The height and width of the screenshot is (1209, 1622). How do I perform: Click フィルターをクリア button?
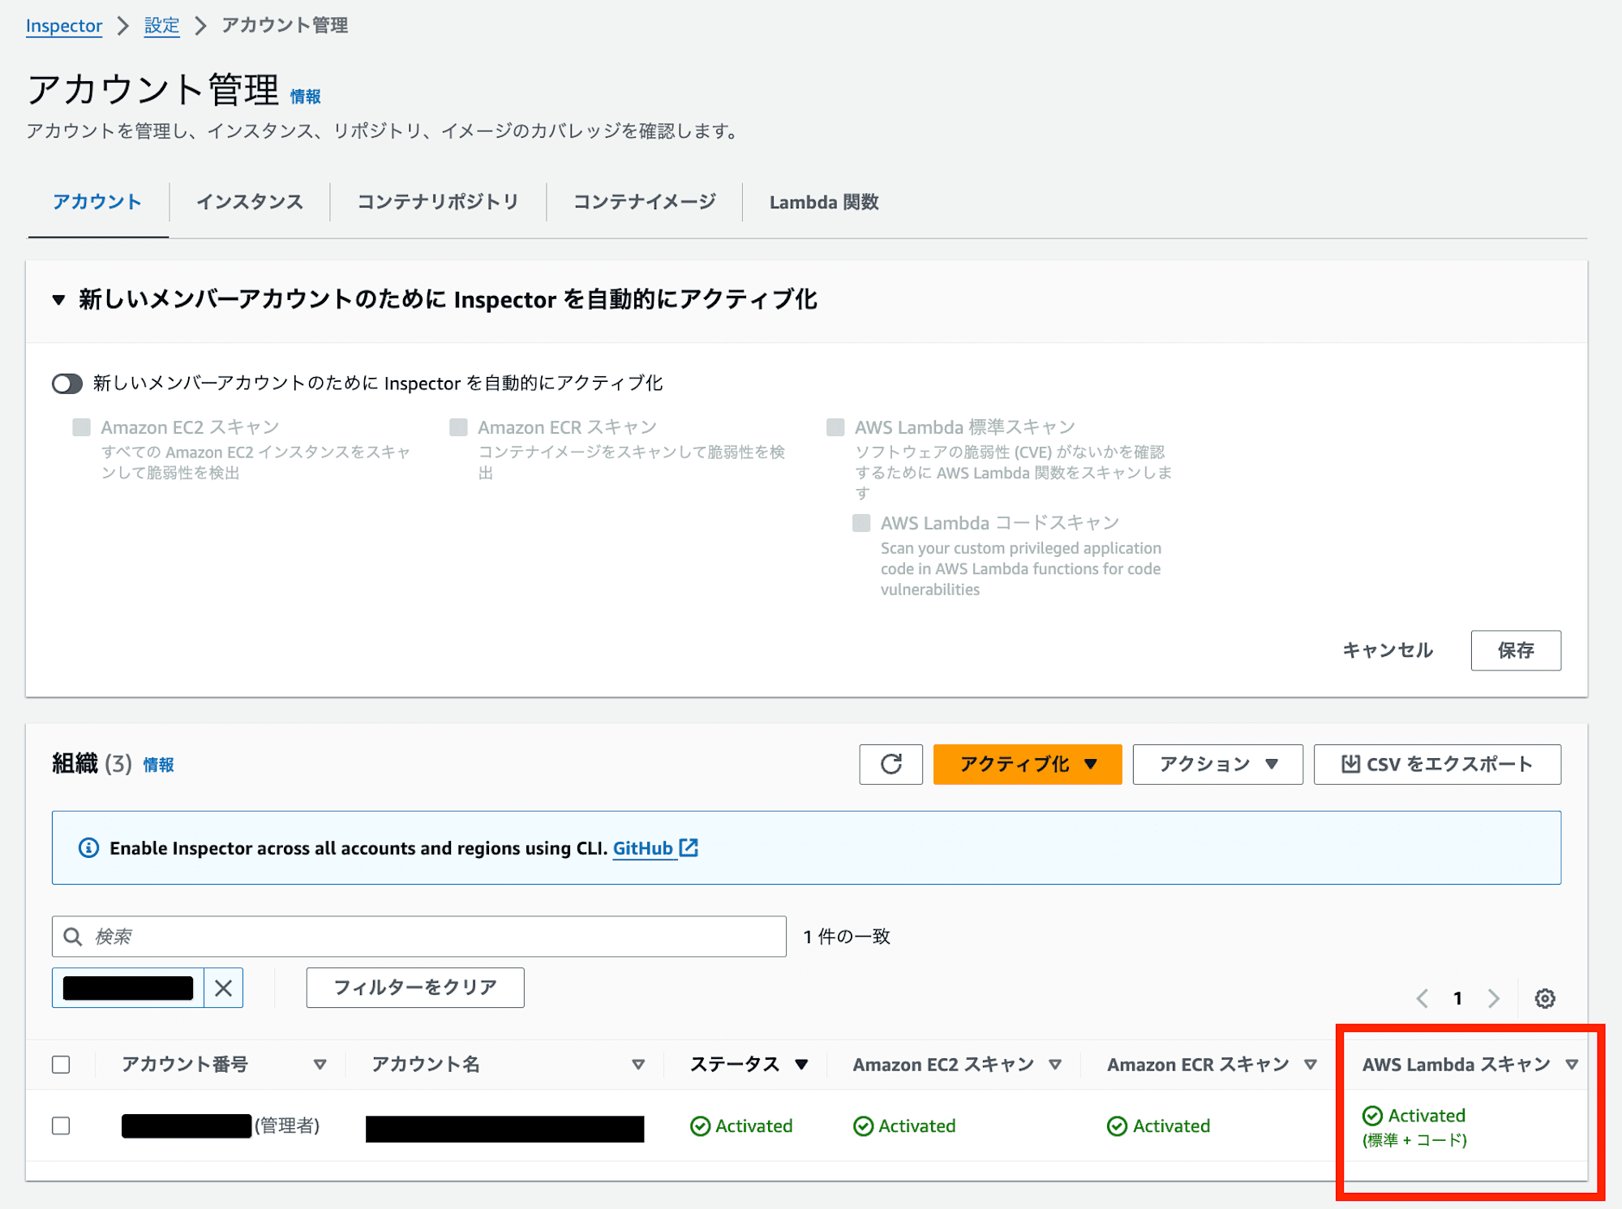coord(415,988)
